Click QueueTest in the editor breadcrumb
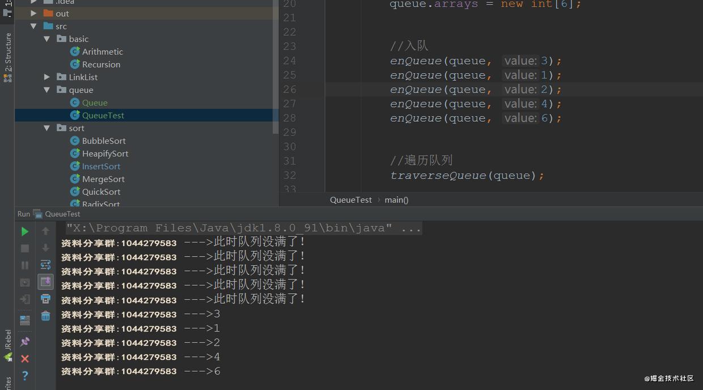 click(350, 200)
